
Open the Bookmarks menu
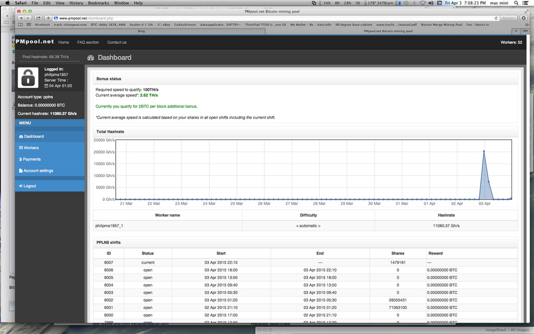click(x=99, y=3)
